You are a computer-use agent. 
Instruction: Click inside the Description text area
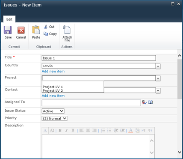pos(95,146)
